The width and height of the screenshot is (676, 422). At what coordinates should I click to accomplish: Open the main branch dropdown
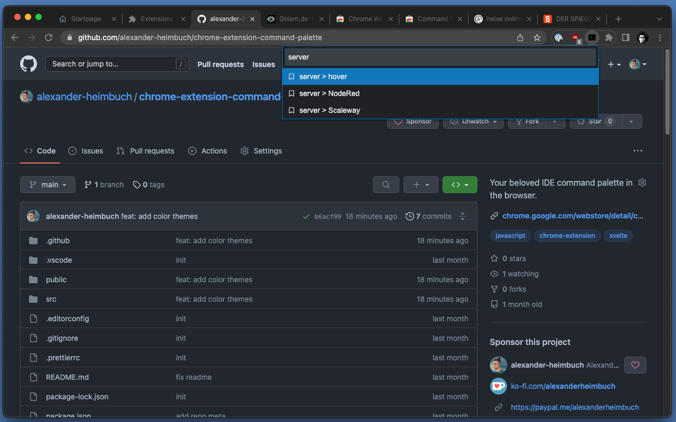tap(48, 185)
